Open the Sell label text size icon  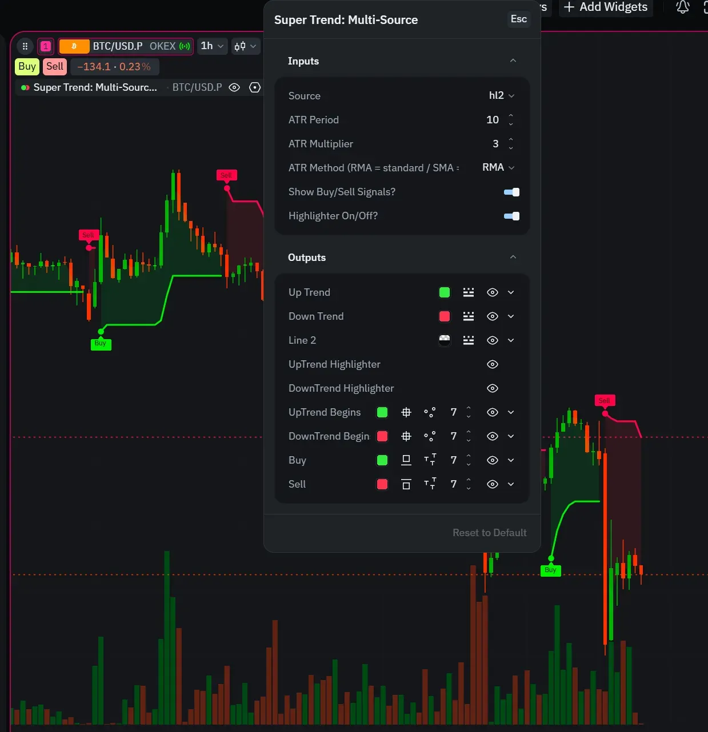(x=430, y=484)
